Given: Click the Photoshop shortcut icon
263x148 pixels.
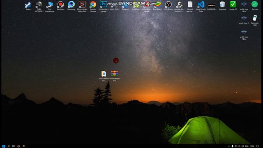Looking at the screenshot, I should 104,7.
